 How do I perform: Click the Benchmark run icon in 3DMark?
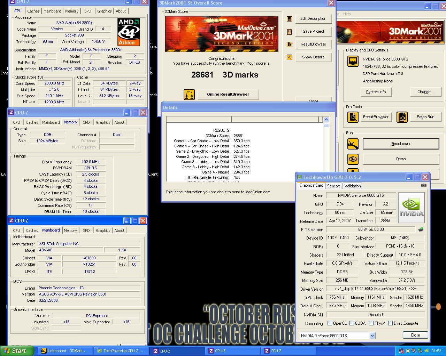[x=353, y=144]
